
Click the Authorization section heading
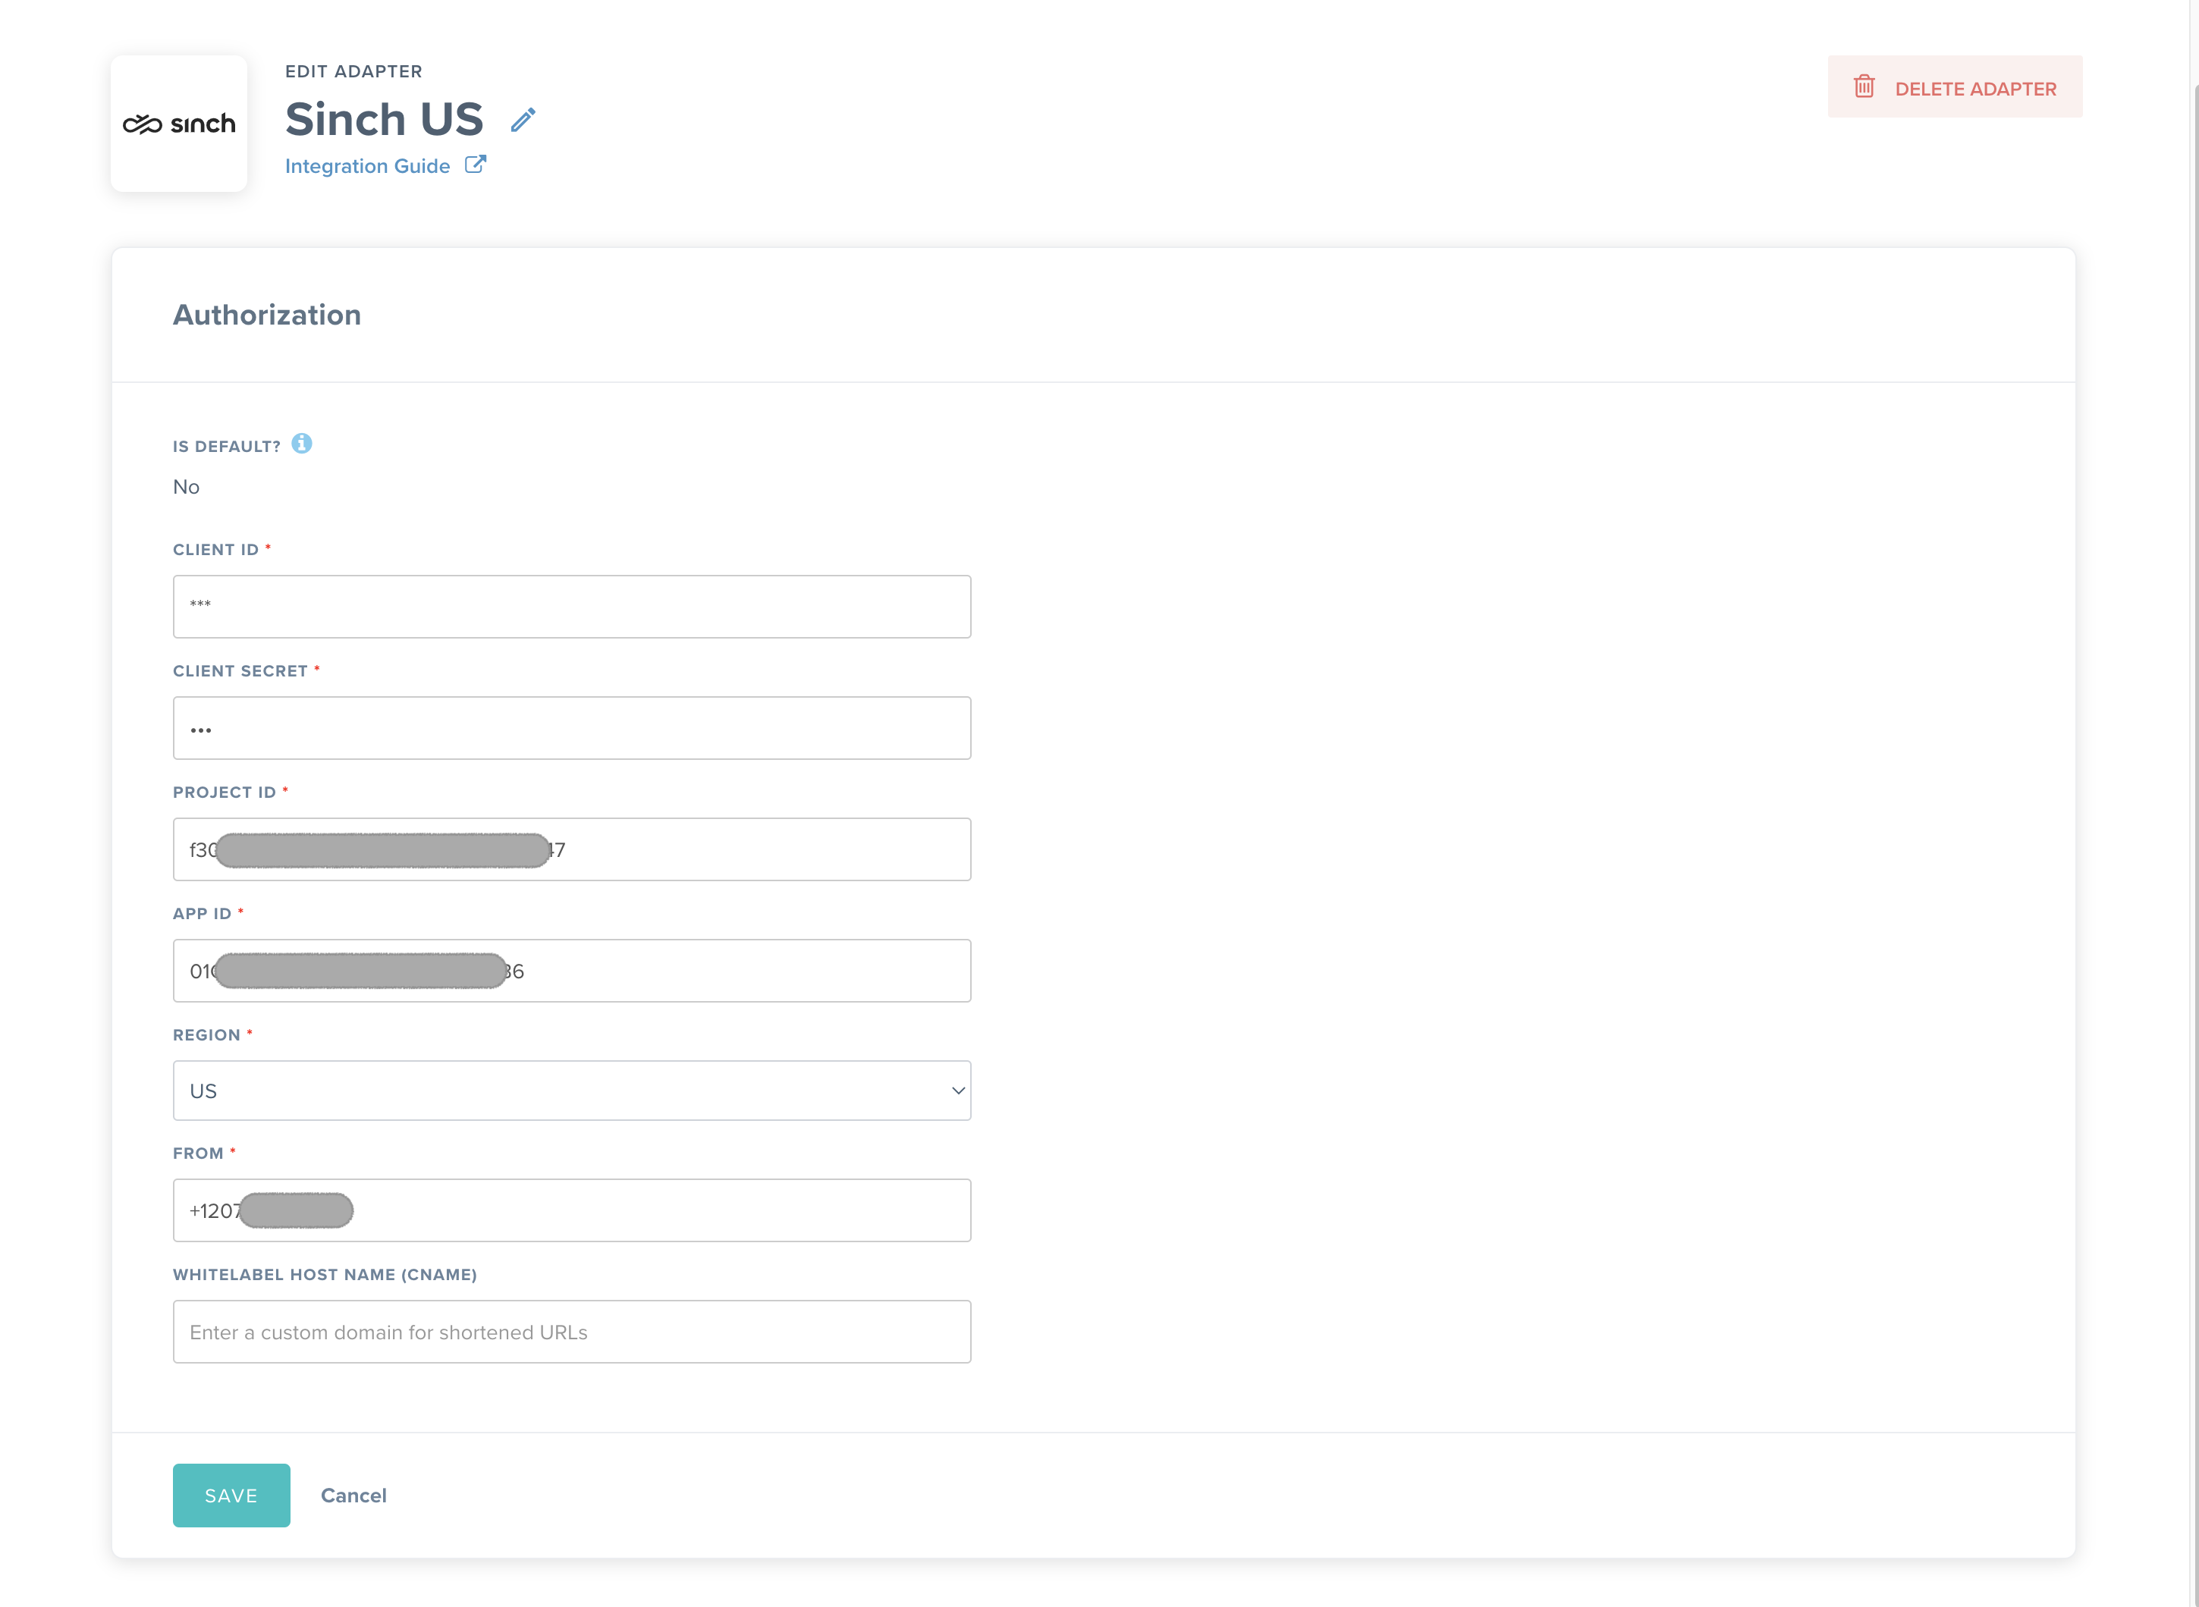point(266,315)
